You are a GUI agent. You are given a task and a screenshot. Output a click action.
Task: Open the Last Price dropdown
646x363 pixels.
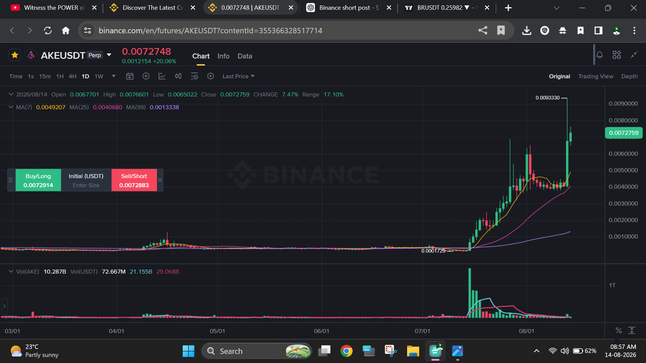(239, 76)
